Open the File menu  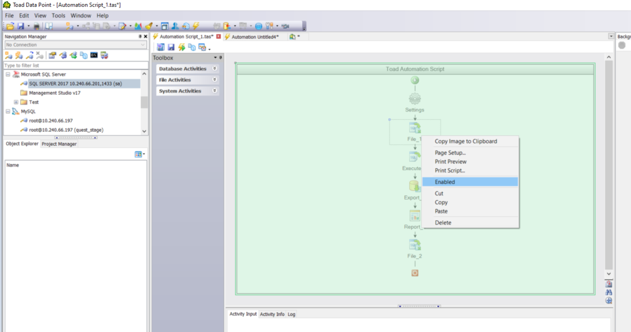pos(9,16)
